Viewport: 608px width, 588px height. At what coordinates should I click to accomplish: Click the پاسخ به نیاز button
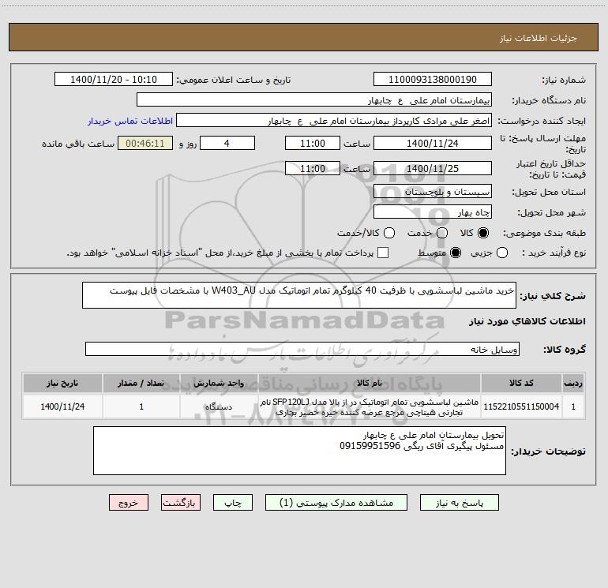coord(460,503)
